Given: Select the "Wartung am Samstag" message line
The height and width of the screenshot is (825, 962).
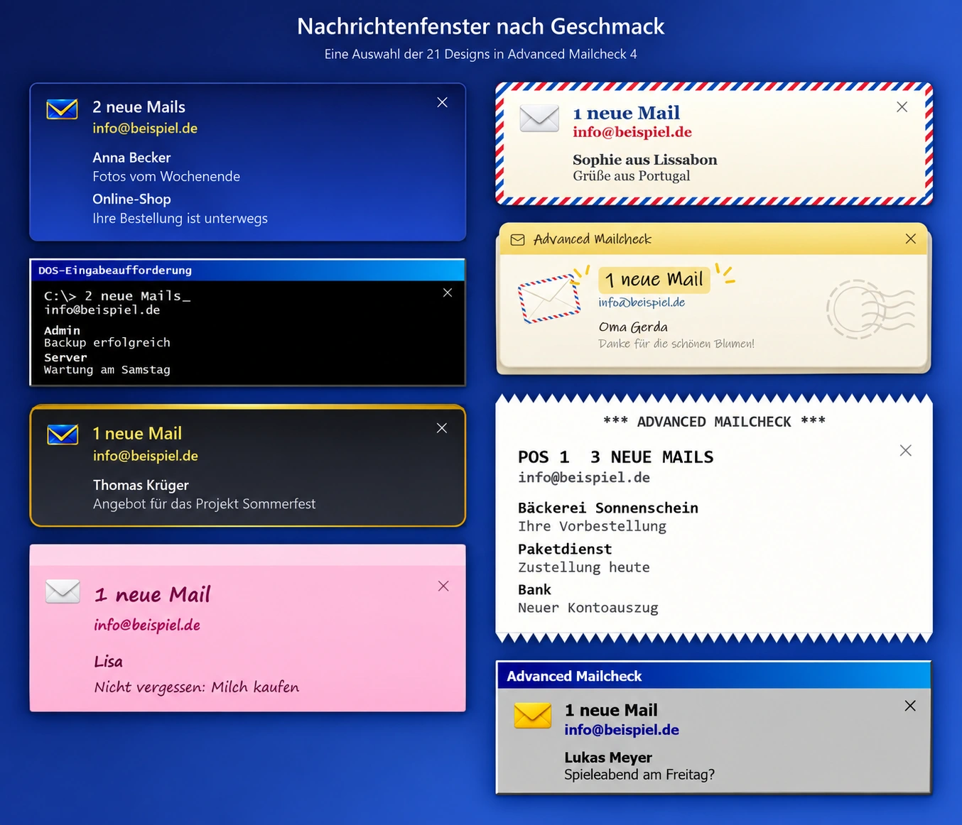Looking at the screenshot, I should [107, 370].
